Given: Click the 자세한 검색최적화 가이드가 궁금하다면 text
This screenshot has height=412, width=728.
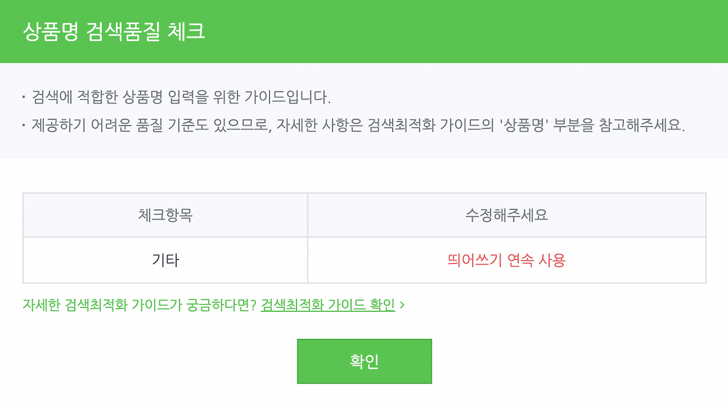Looking at the screenshot, I should coord(140,305).
